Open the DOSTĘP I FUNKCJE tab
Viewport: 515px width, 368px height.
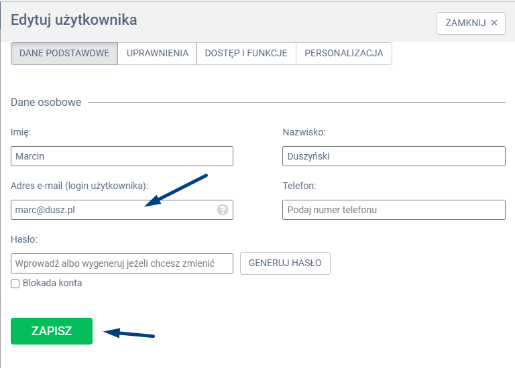point(246,54)
